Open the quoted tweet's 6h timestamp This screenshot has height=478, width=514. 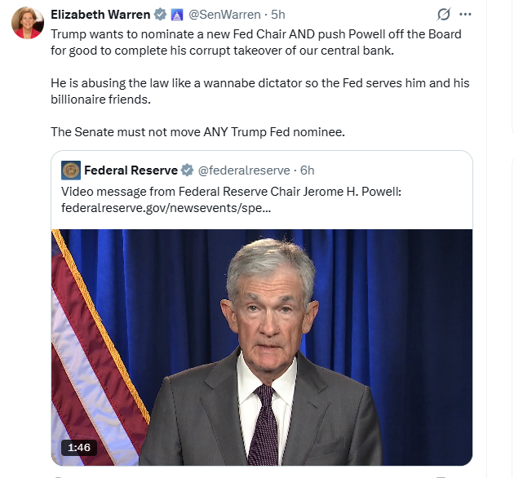pos(308,170)
